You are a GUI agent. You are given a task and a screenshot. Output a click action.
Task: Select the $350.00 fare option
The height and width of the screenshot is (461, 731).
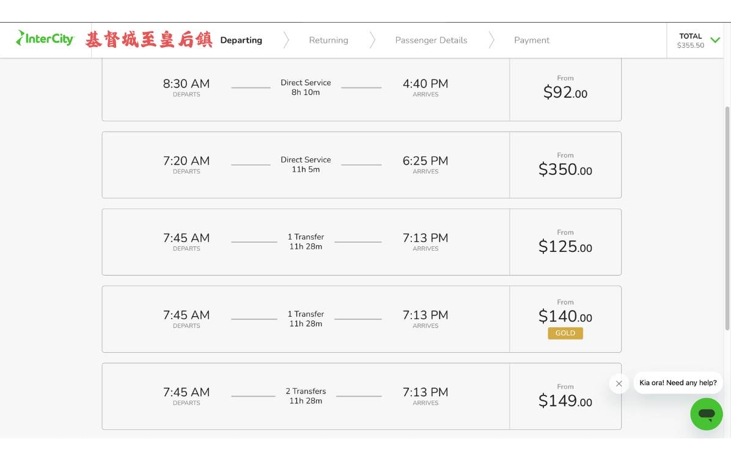565,165
